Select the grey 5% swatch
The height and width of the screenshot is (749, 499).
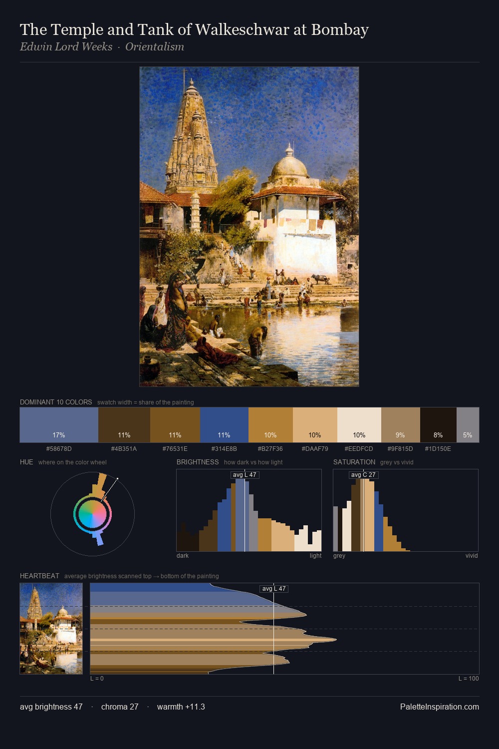468,425
